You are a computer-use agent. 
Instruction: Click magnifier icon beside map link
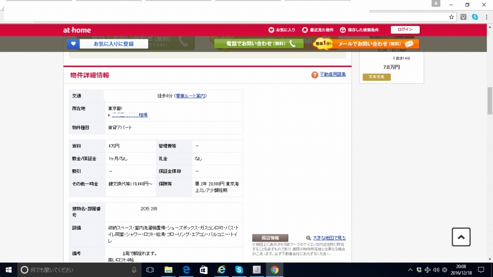pos(309,238)
